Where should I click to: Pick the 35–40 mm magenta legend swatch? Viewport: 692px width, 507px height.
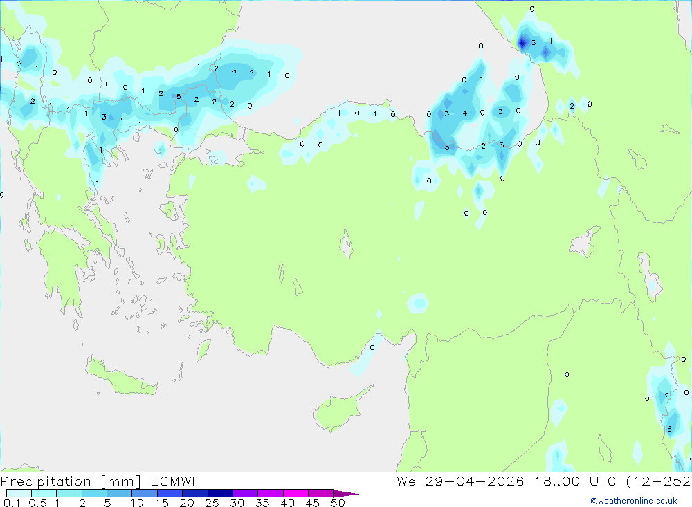pyautogui.click(x=270, y=493)
